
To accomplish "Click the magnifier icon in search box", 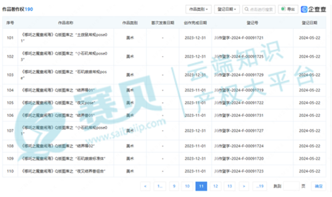I will (x=247, y=9).
